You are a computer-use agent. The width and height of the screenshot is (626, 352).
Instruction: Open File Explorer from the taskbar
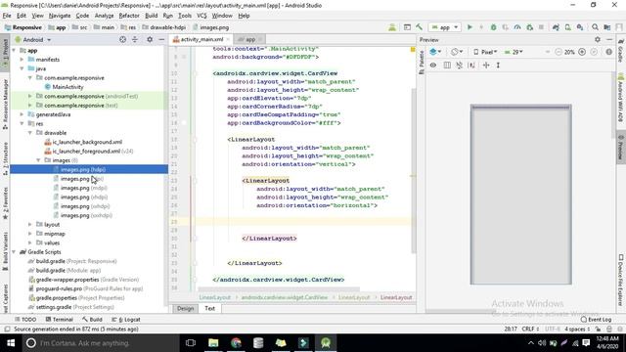click(213, 343)
